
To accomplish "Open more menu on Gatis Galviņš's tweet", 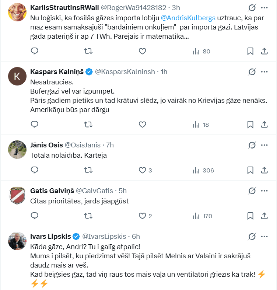I will pos(264,191).
